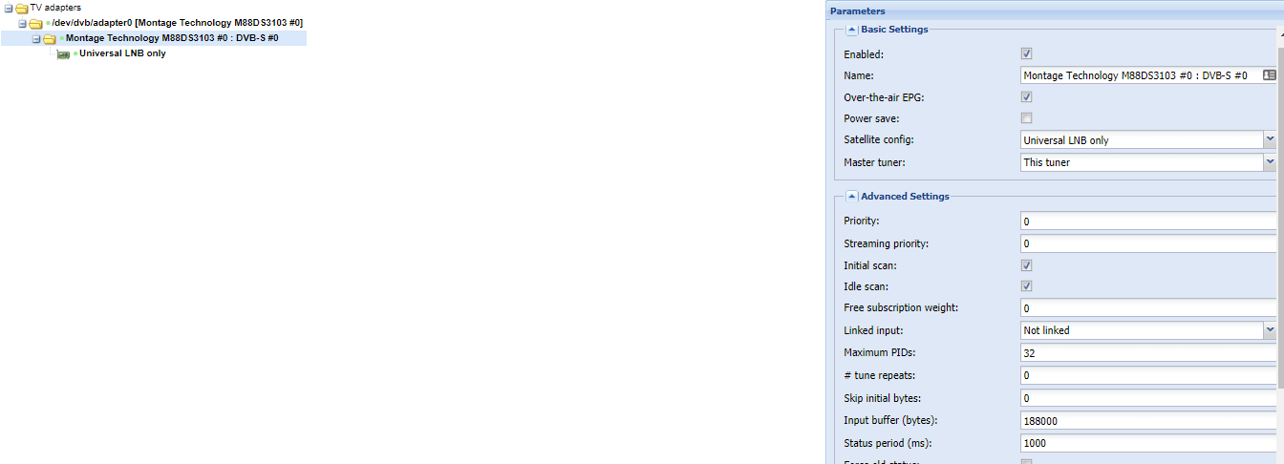Collapse the Advanced Settings section

pyautogui.click(x=851, y=197)
